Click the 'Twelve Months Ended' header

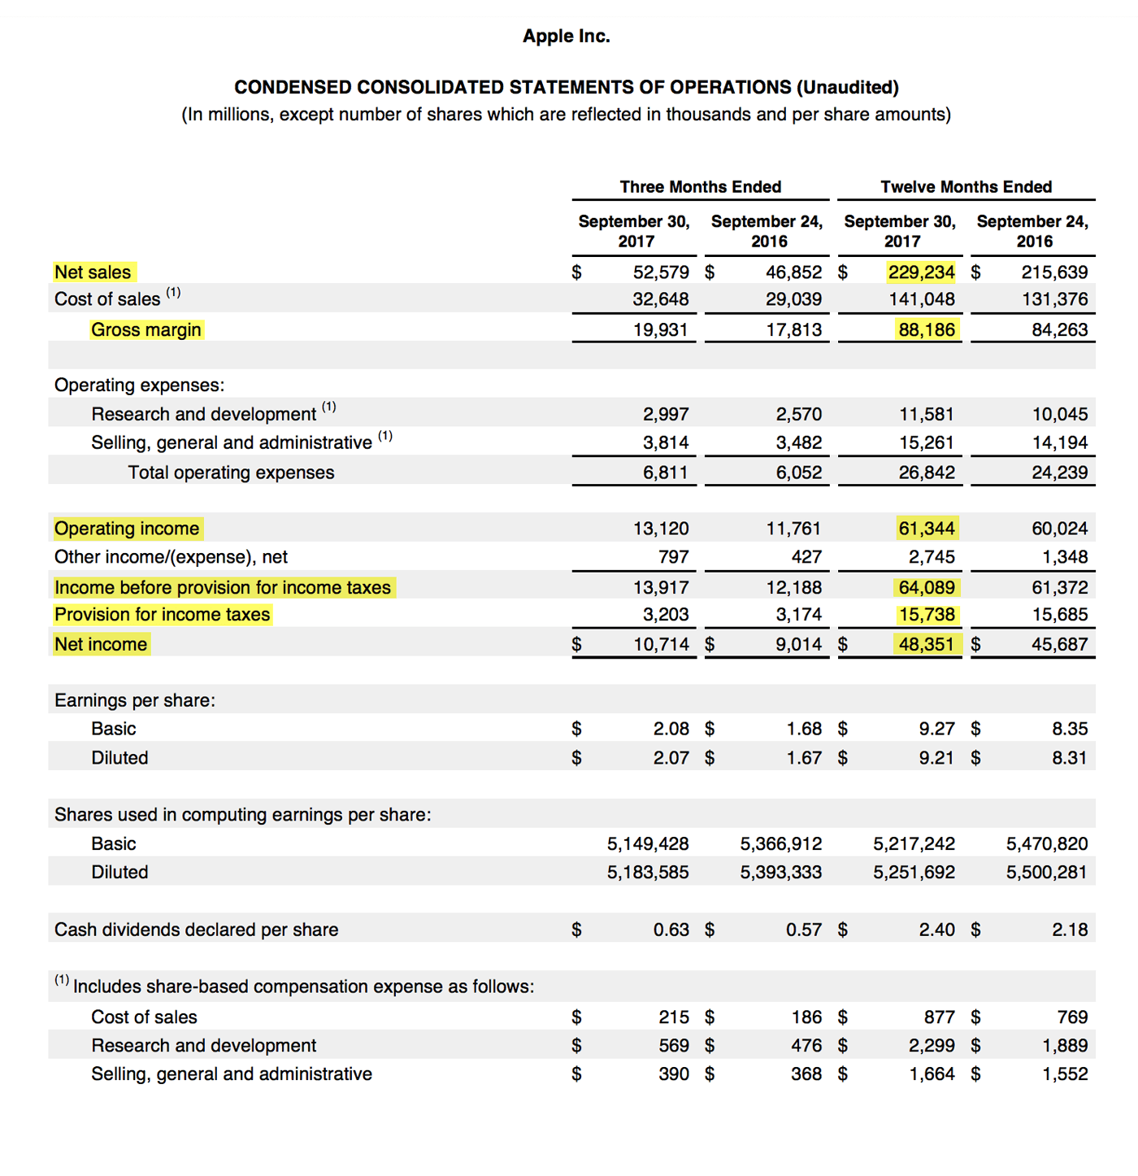pyautogui.click(x=966, y=187)
